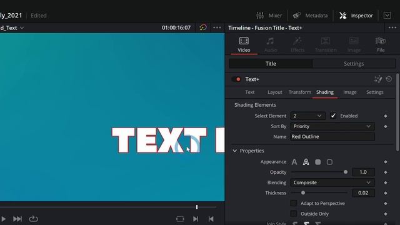Select the Text Outline appearance icon
400x225 pixels.
[306, 162]
